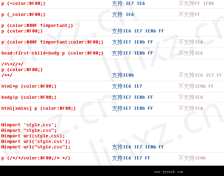Click the line "@import 'style.css';"

pos(29,125)
